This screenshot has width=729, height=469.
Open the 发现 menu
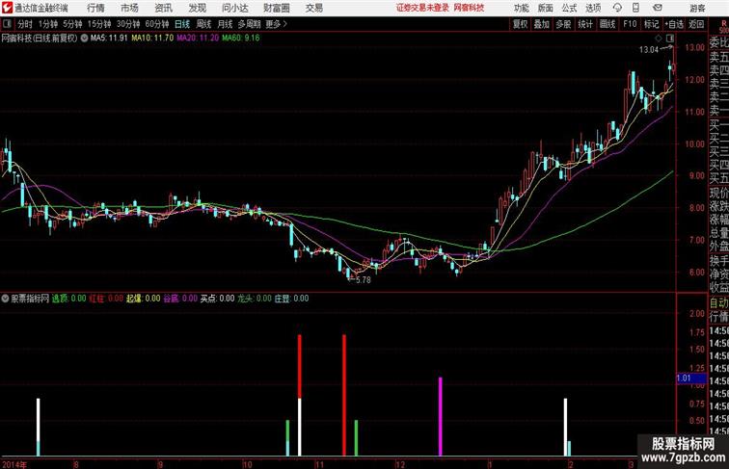coord(197,8)
